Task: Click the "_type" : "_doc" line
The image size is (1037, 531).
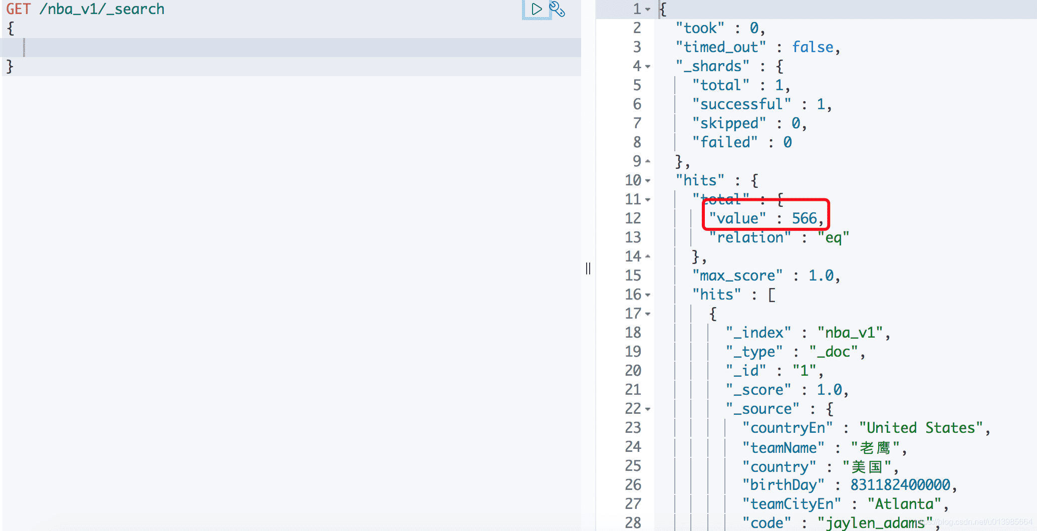Action: tap(796, 352)
